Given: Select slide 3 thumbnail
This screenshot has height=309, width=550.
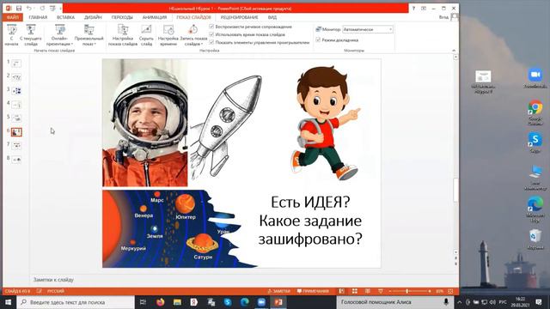Looking at the screenshot, I should pyautogui.click(x=16, y=91).
